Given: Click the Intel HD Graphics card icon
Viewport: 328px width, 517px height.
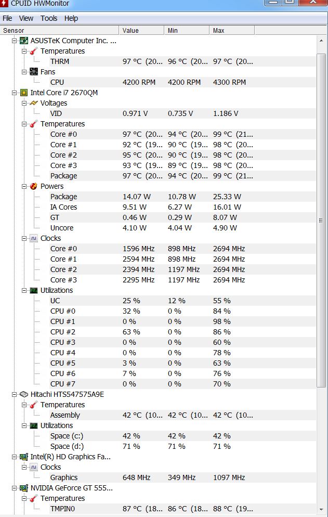Looking at the screenshot, I should [24, 457].
